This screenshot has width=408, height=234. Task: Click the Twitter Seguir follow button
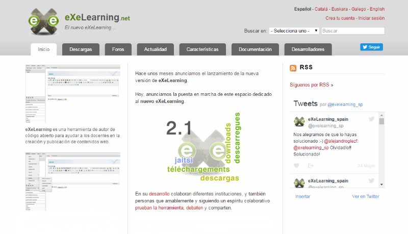click(x=371, y=47)
